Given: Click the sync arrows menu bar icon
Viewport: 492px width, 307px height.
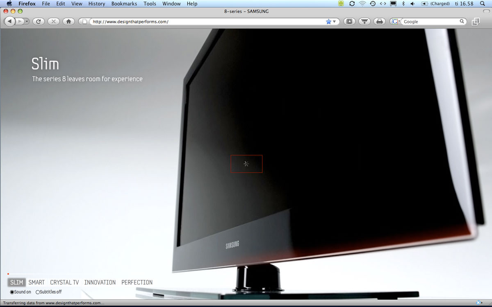Looking at the screenshot, I should [x=352, y=4].
